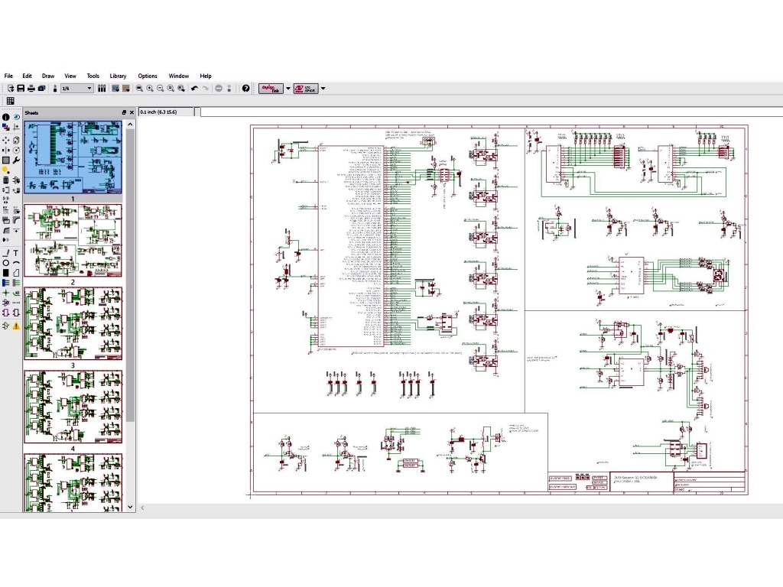
Task: Expand the dropdown arrow beside design link
Action: [288, 89]
